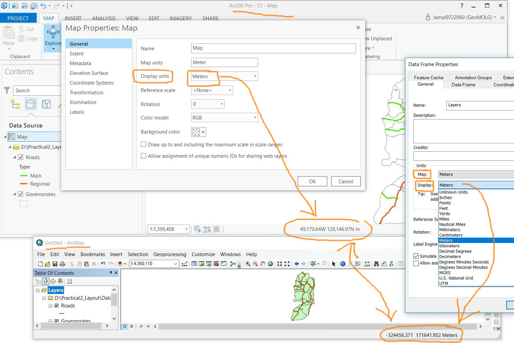Check 'Draw up to and including maximum scale' box
Viewport: 514px width, 343px height.
coord(144,144)
